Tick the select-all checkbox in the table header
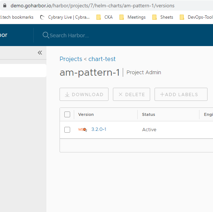The width and height of the screenshot is (213, 212). 67,114
